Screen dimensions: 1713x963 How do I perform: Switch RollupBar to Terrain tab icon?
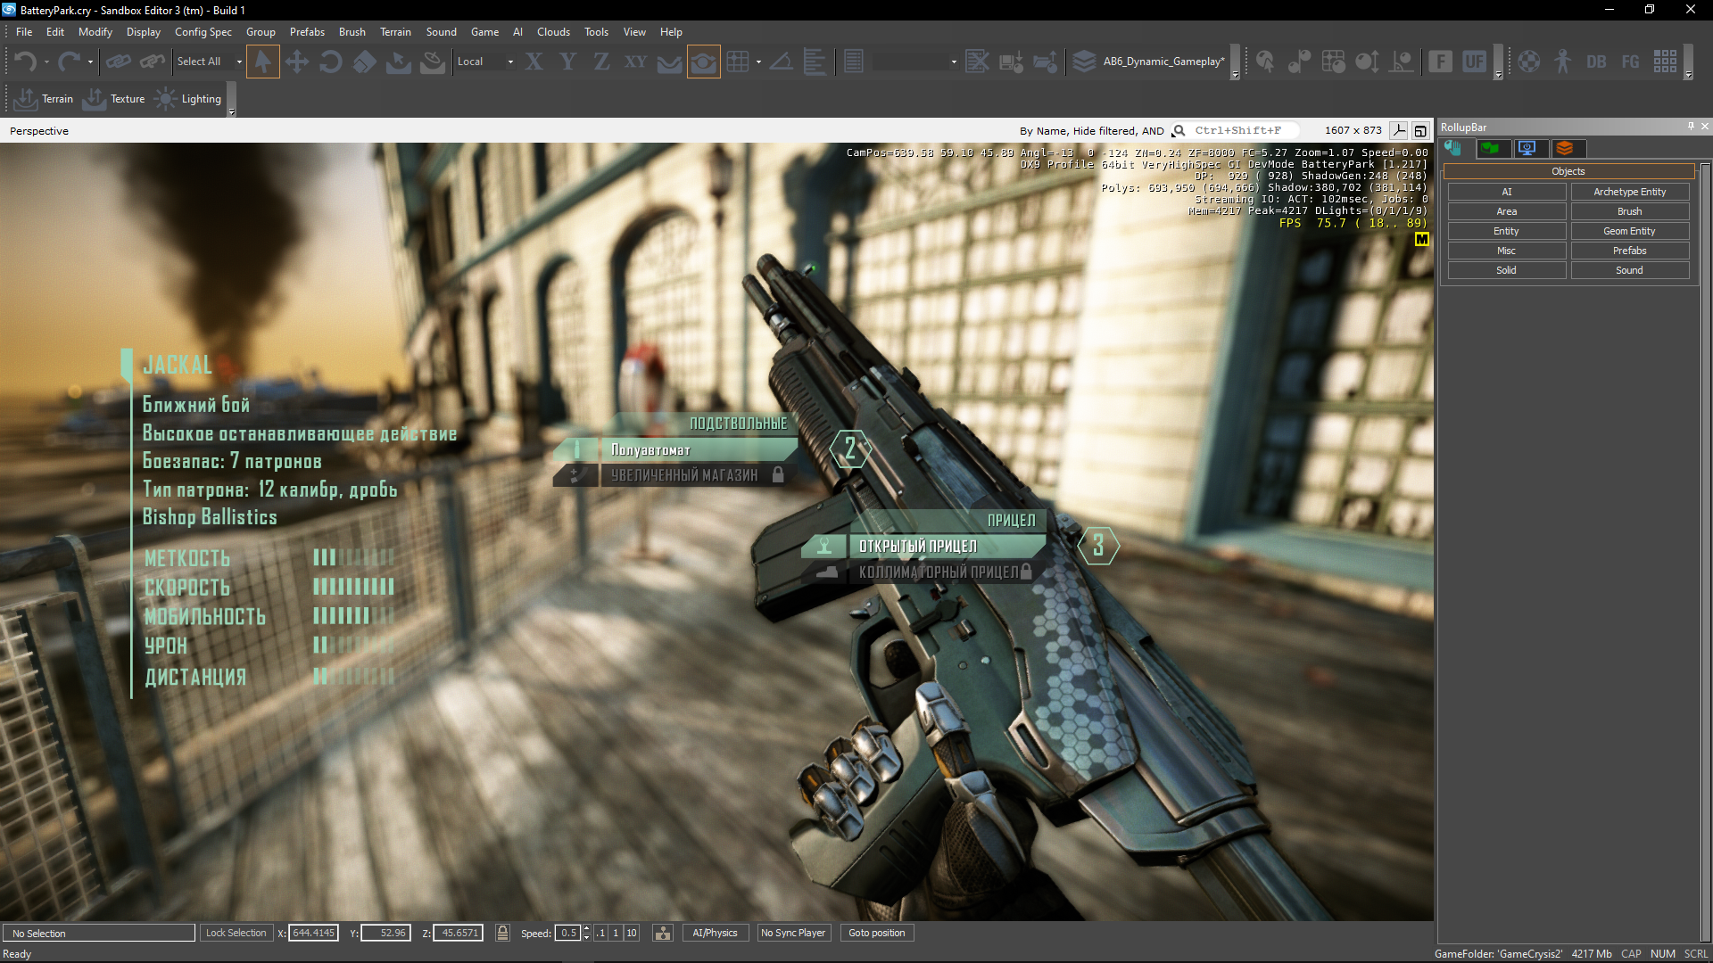(1490, 148)
